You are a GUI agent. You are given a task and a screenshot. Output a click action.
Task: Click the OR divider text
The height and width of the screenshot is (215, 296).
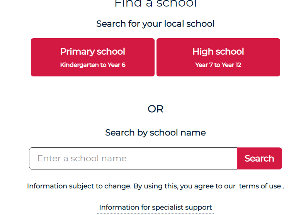(156, 109)
